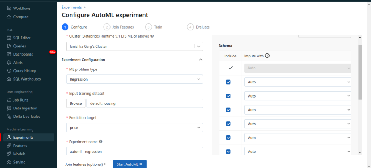
Task: Open Models in the sidebar
Action: click(19, 154)
